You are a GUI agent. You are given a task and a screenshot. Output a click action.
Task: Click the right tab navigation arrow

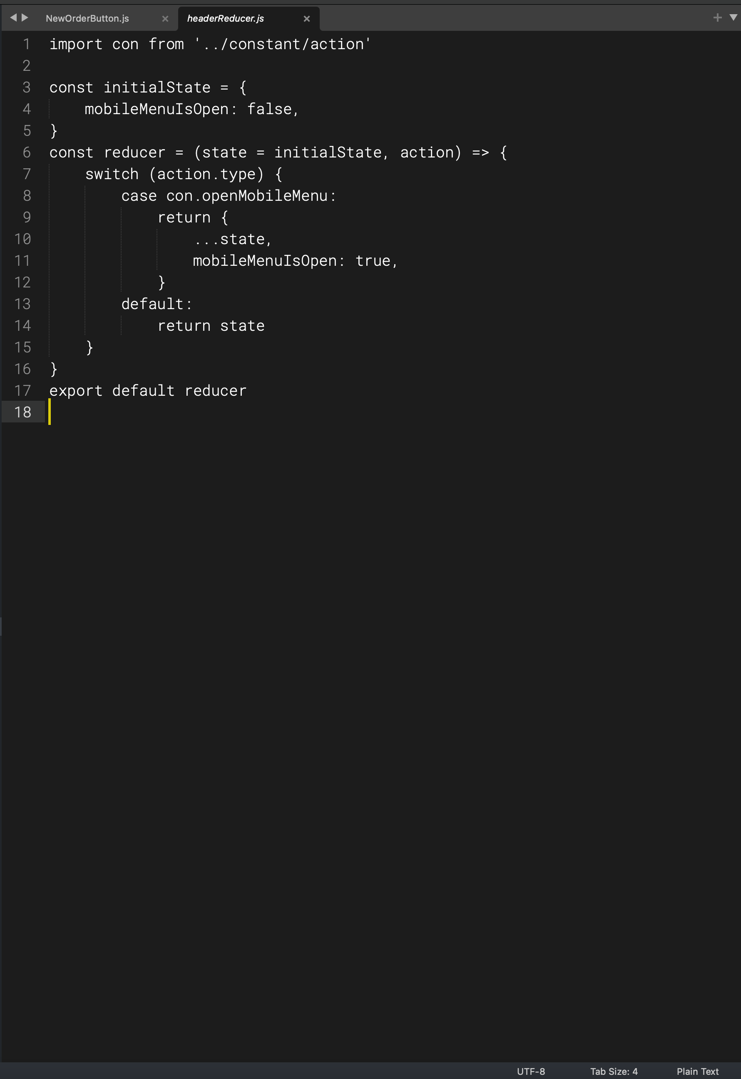(x=25, y=17)
